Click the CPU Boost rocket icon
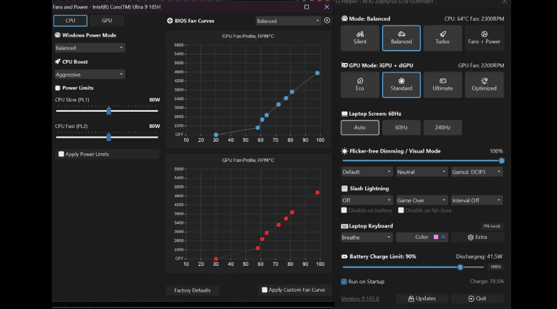Screen dimensions: 557x309 click(x=58, y=61)
